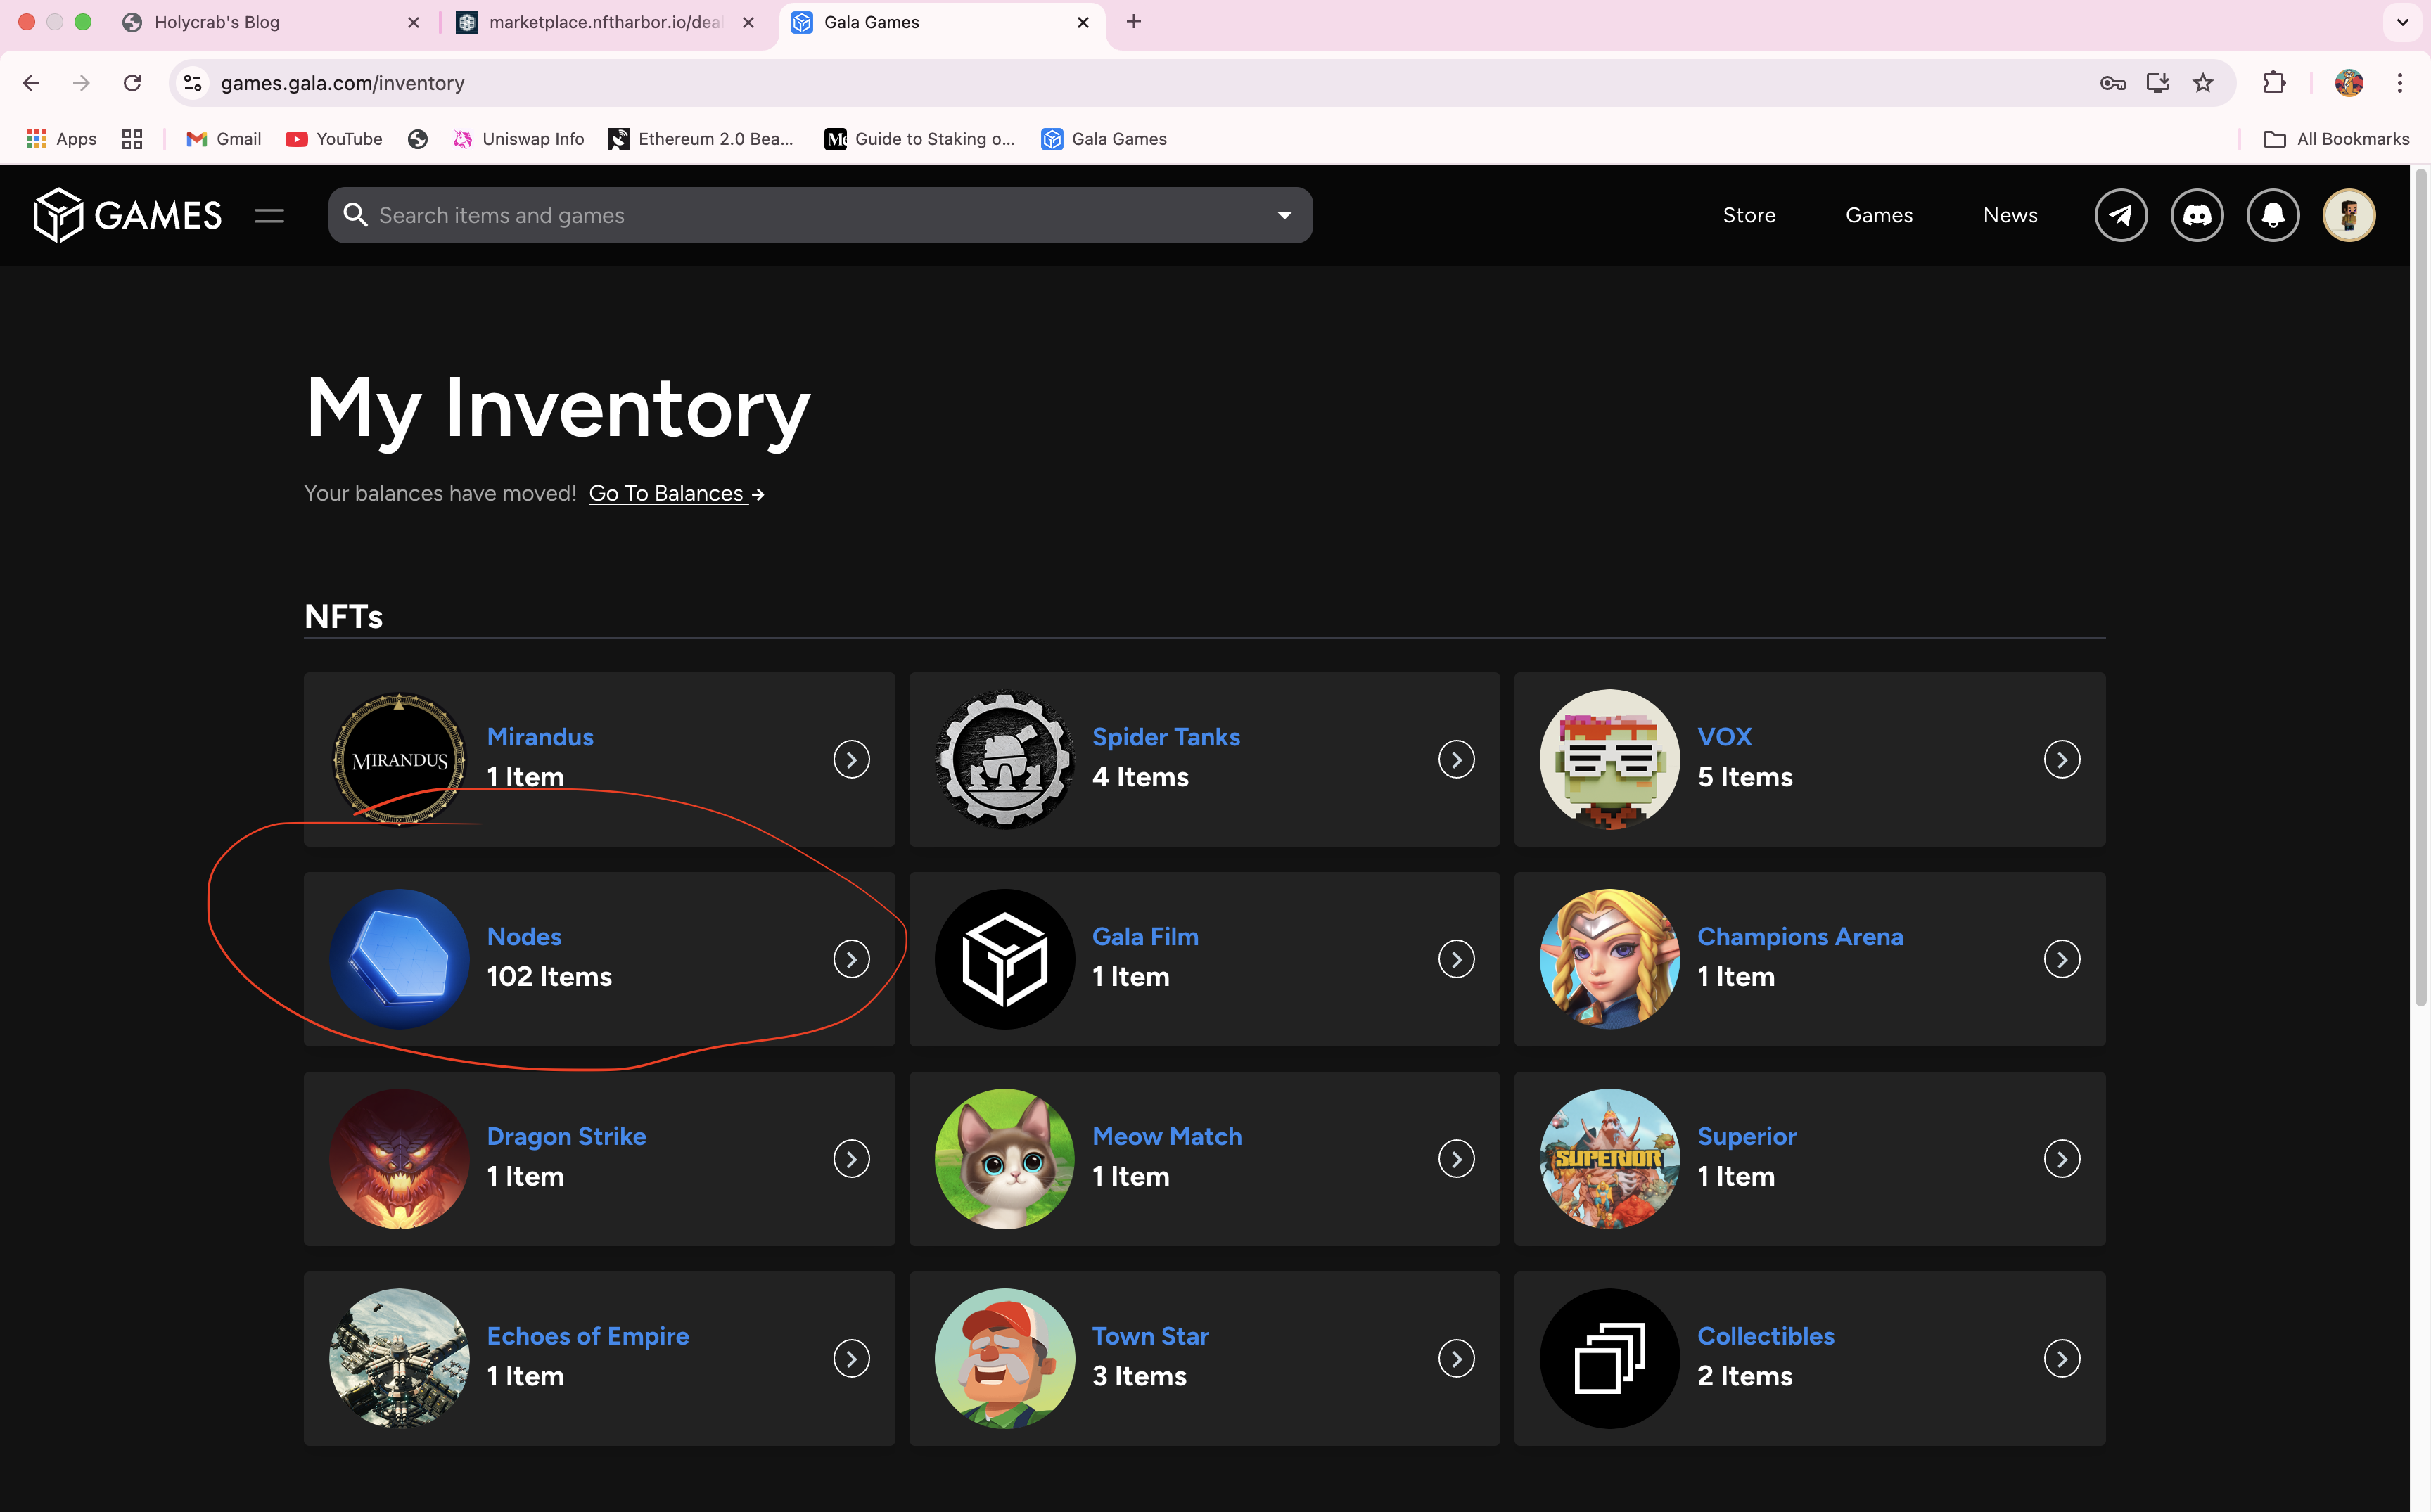Viewport: 2431px width, 1512px height.
Task: Open the Mirandus title link
Action: 540,737
